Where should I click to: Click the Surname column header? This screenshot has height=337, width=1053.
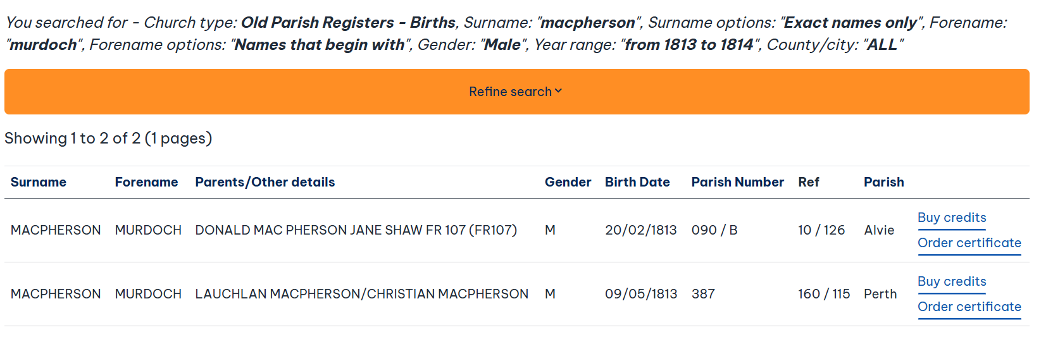39,182
